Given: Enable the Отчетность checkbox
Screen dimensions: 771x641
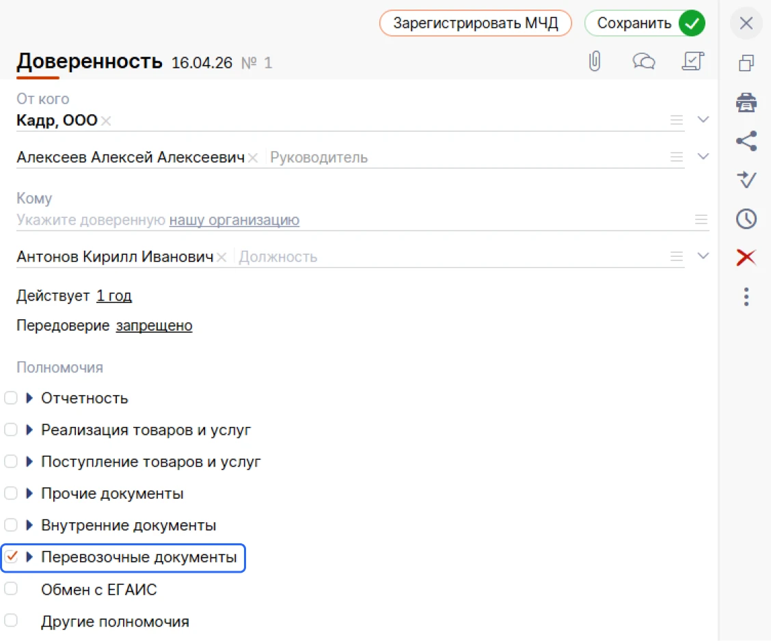Looking at the screenshot, I should (x=11, y=398).
